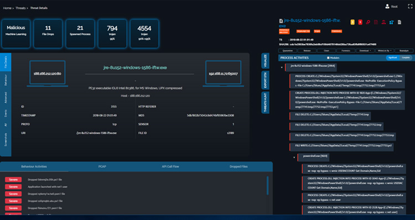Select the Behaviour side tab

6,80
